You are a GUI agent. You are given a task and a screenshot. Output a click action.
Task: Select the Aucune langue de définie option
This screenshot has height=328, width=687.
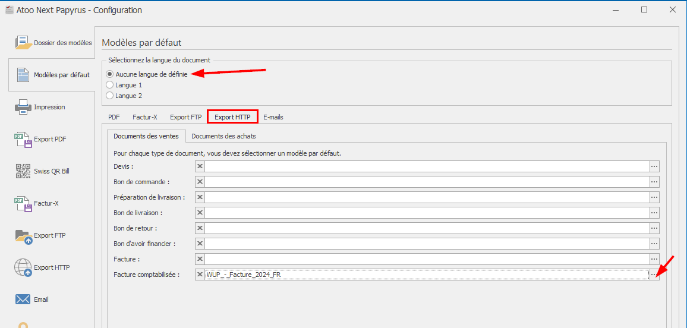point(109,74)
